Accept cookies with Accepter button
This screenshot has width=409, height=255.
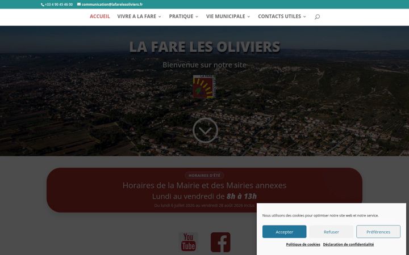(285, 232)
